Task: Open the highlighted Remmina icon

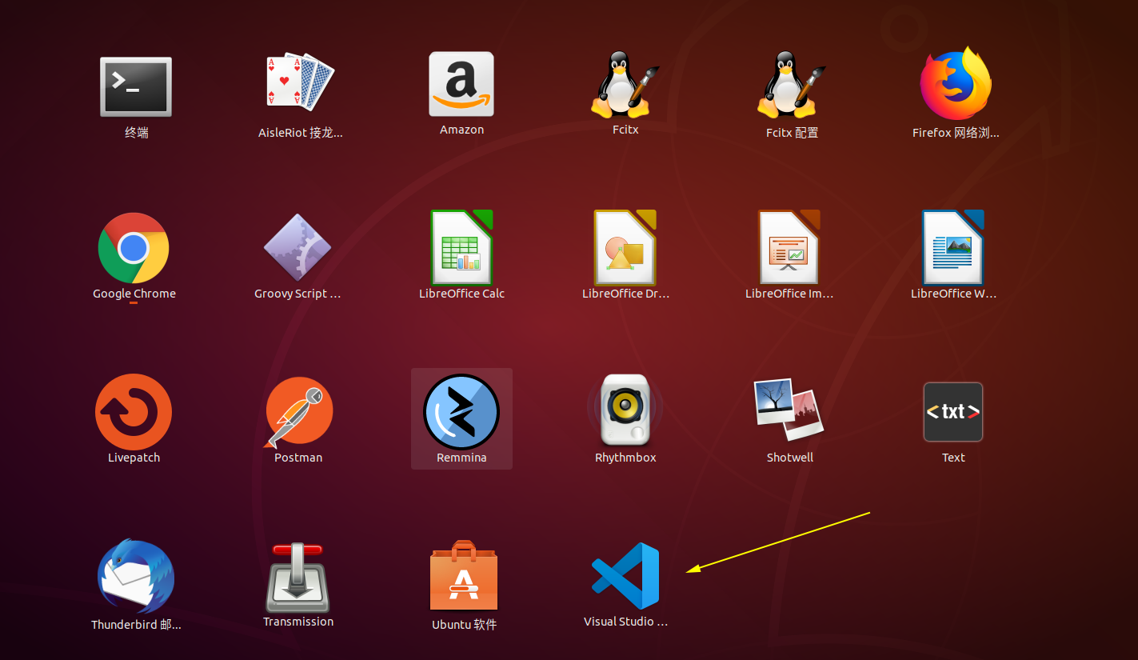Action: pyautogui.click(x=461, y=412)
